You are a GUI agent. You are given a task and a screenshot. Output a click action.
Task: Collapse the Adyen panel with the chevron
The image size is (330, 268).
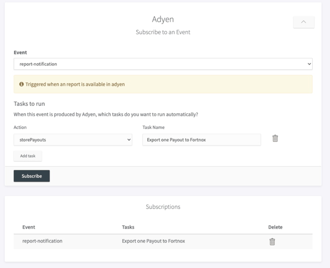pyautogui.click(x=303, y=22)
